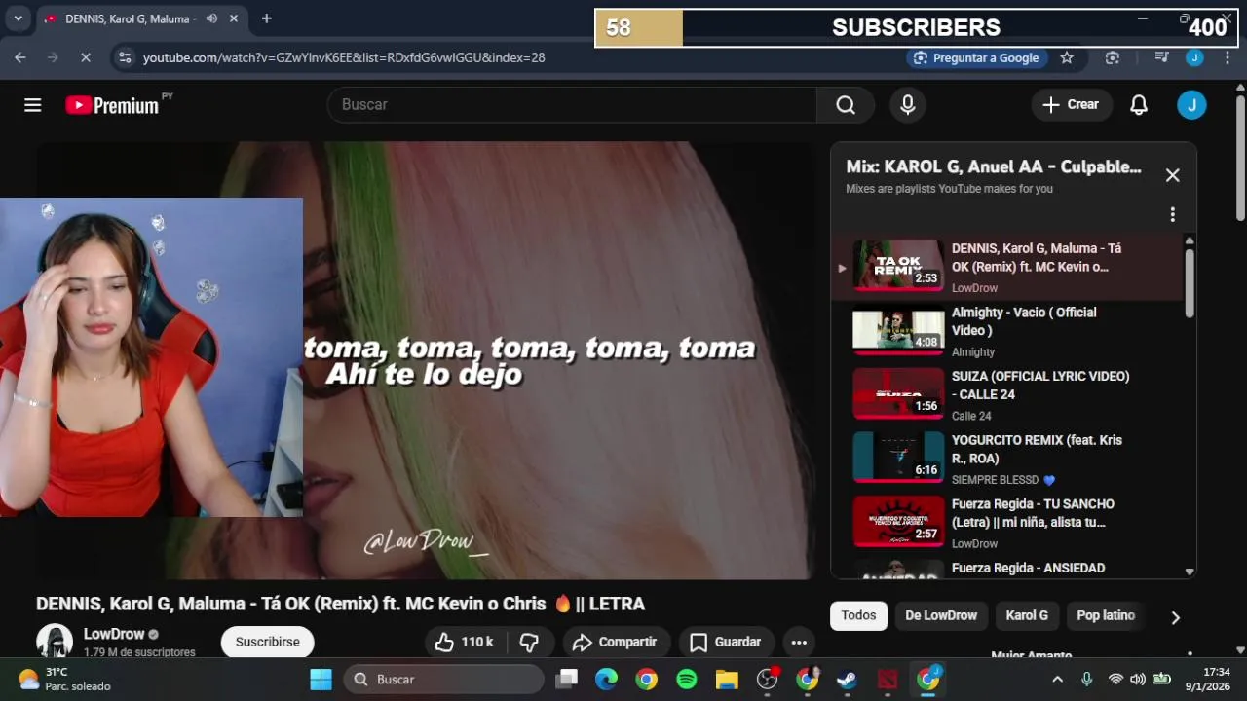Show more filter chips with right arrow

pyautogui.click(x=1175, y=617)
